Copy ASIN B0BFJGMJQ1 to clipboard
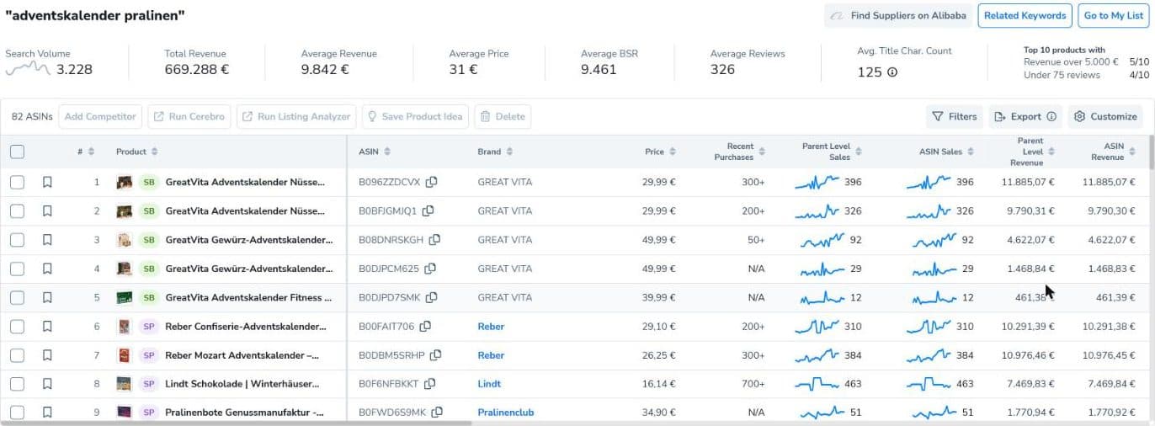 (x=428, y=210)
